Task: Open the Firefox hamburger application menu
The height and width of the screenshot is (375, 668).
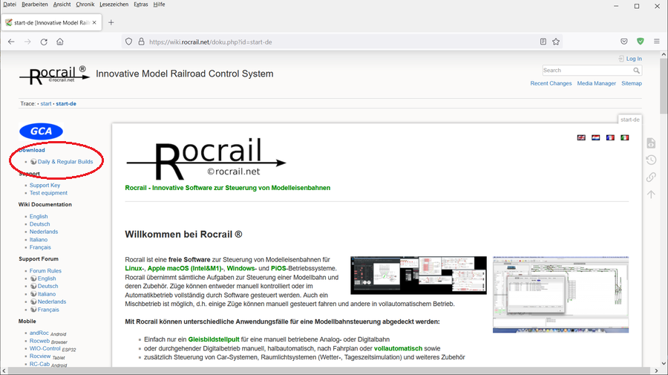Action: point(657,42)
